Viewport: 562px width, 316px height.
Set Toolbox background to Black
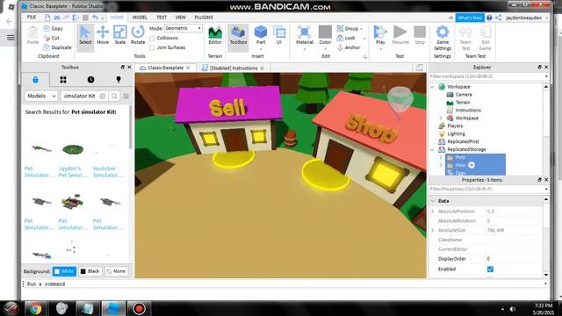click(90, 271)
